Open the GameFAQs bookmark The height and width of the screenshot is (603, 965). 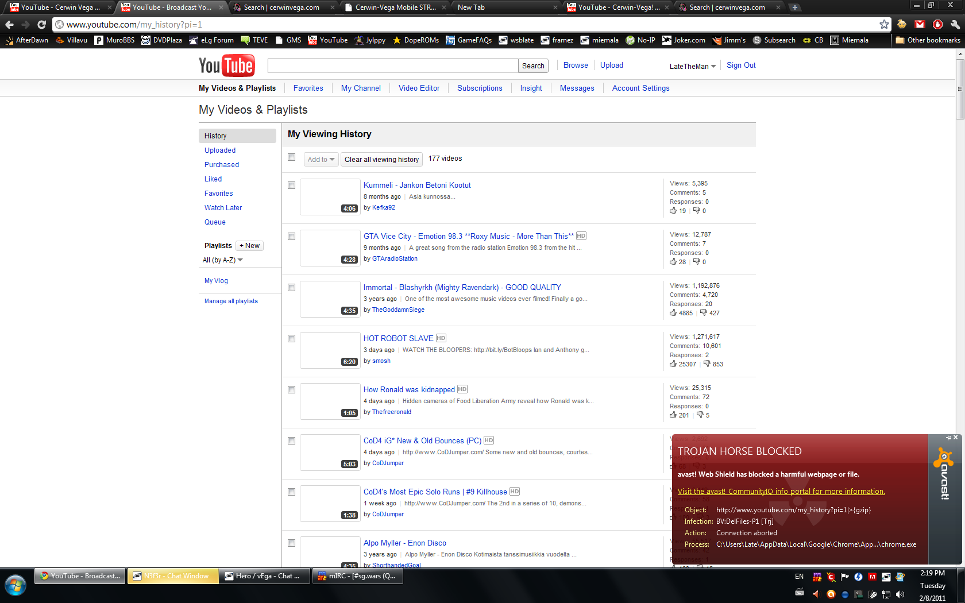coord(469,40)
